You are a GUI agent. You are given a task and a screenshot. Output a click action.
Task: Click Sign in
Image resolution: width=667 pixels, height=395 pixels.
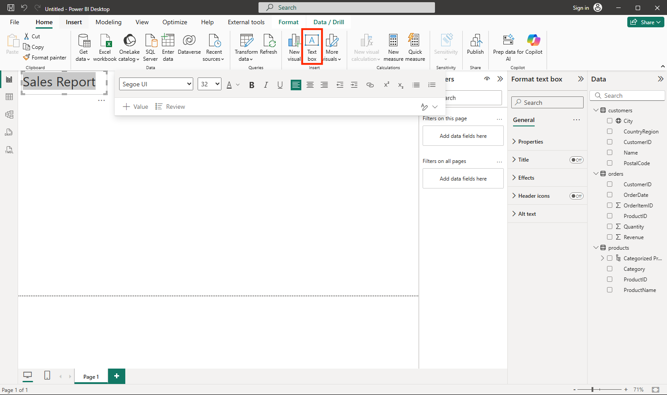581,8
